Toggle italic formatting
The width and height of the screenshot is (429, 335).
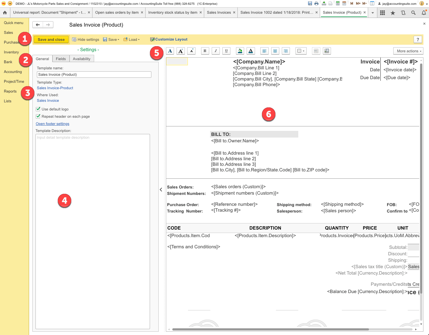pyautogui.click(x=216, y=51)
